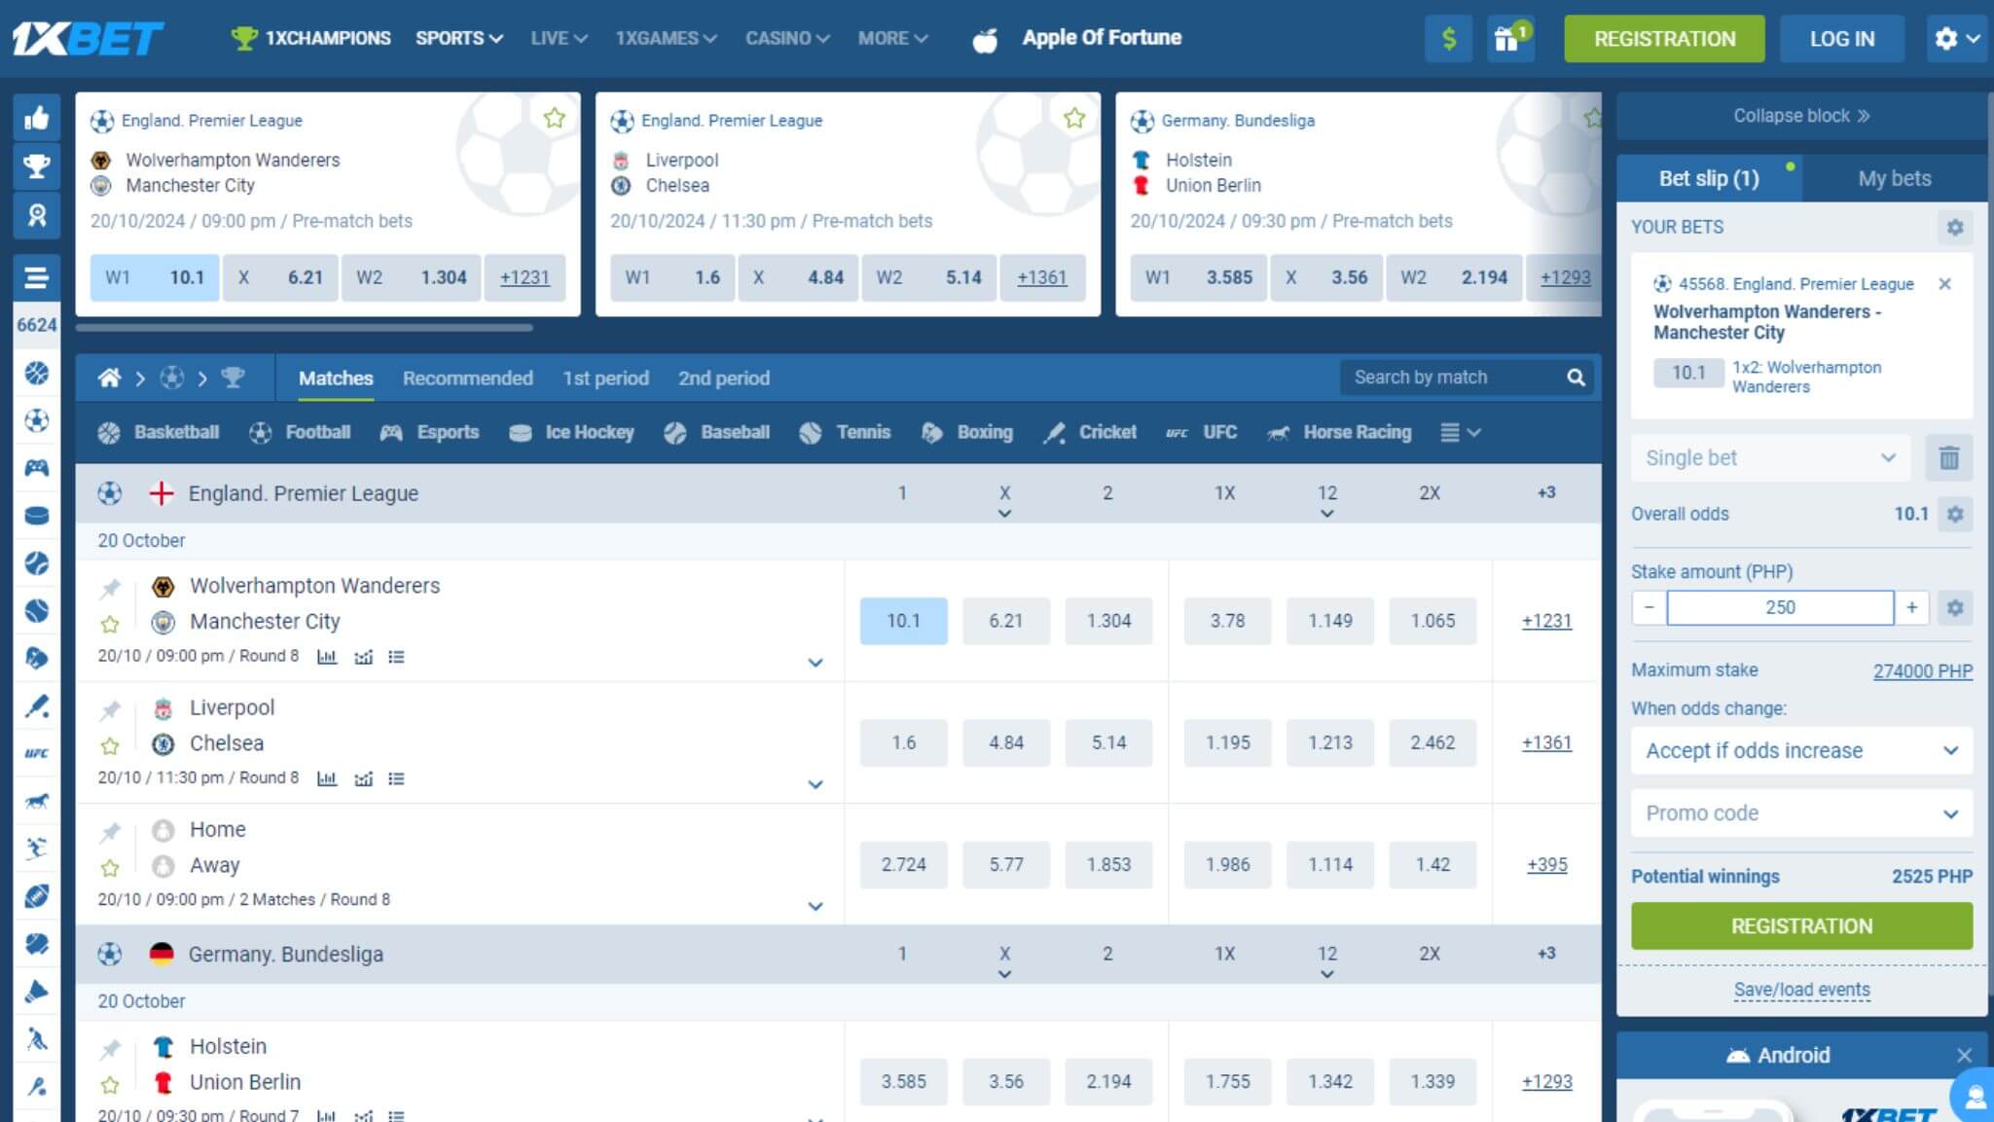The width and height of the screenshot is (1994, 1122).
Task: Edit the stake amount input field
Action: pos(1780,607)
